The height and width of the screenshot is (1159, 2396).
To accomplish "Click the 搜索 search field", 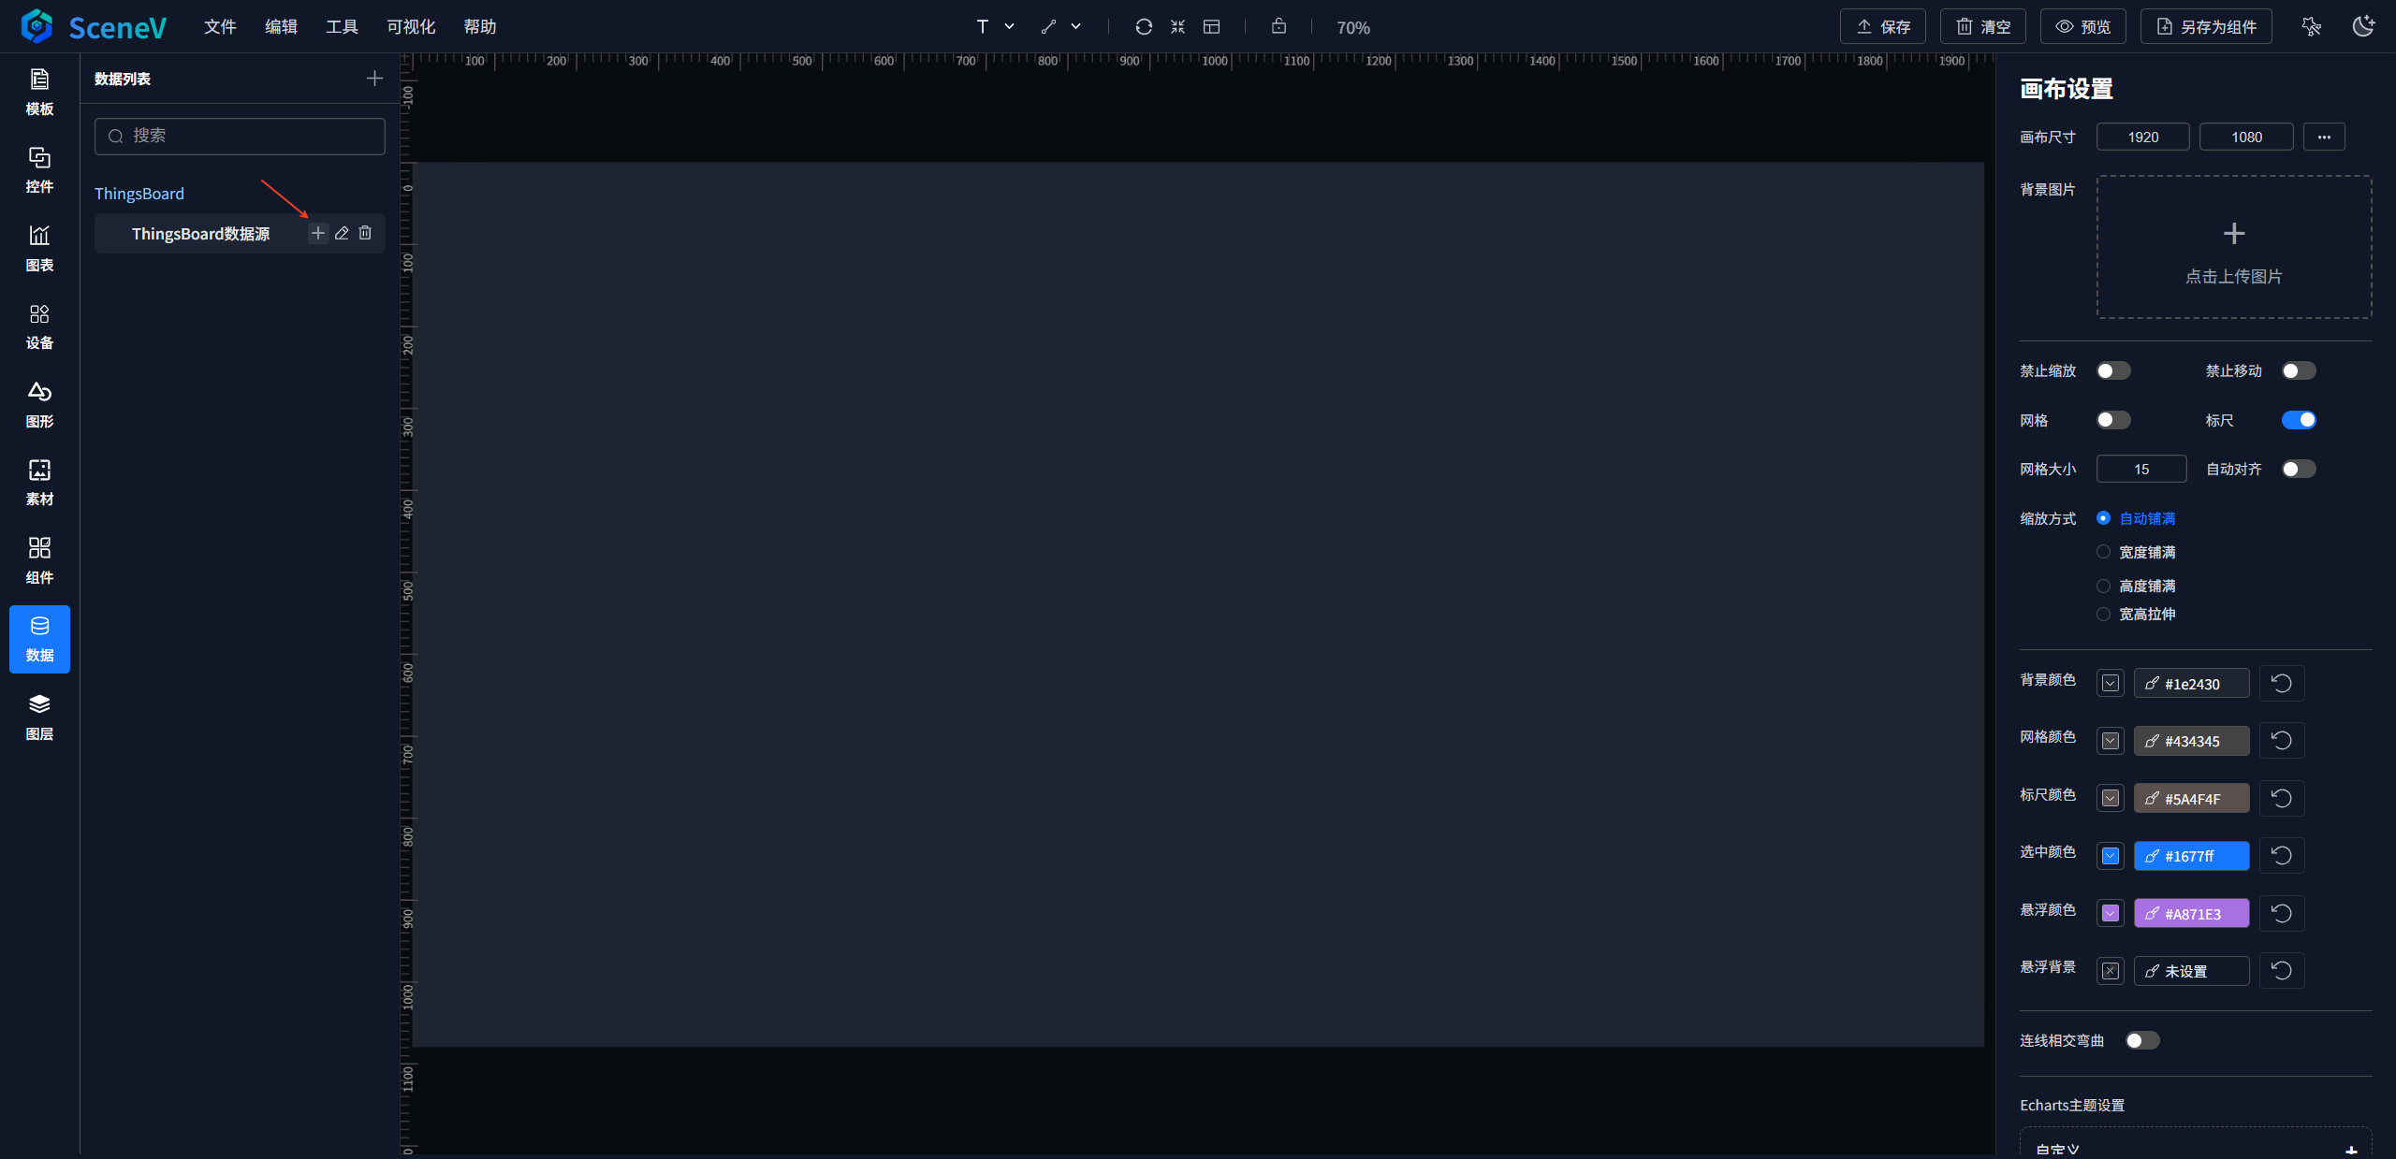I will coord(240,137).
